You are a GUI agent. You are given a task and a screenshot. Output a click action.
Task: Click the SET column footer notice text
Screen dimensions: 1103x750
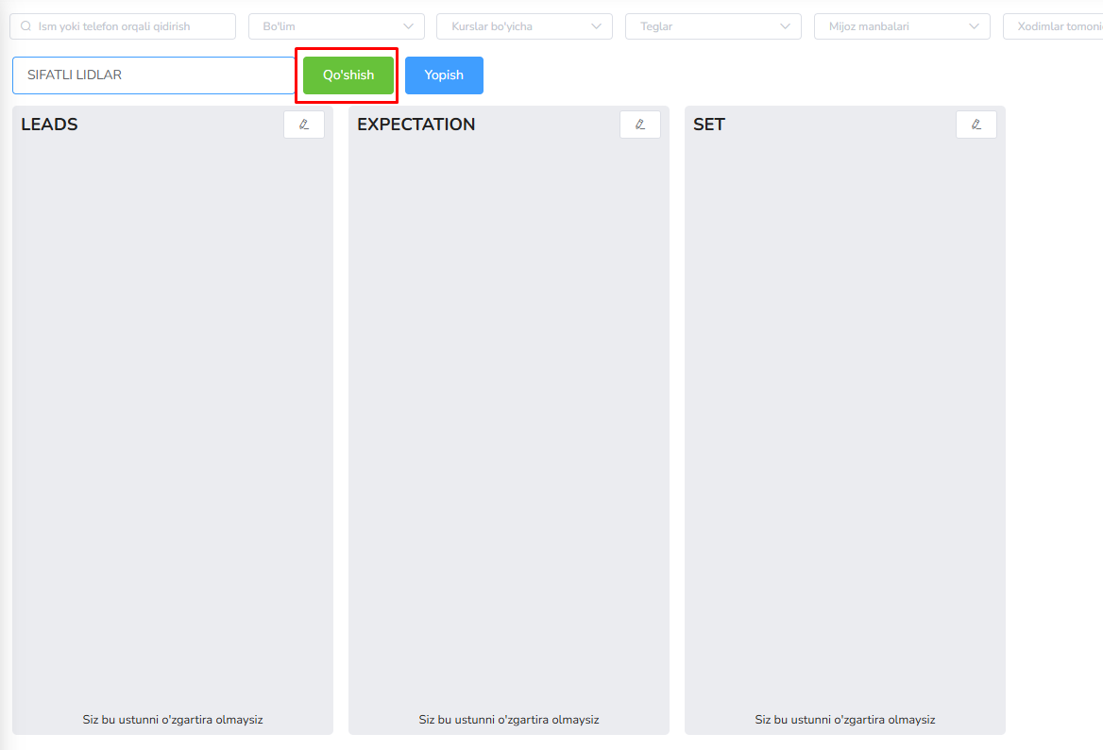click(845, 720)
